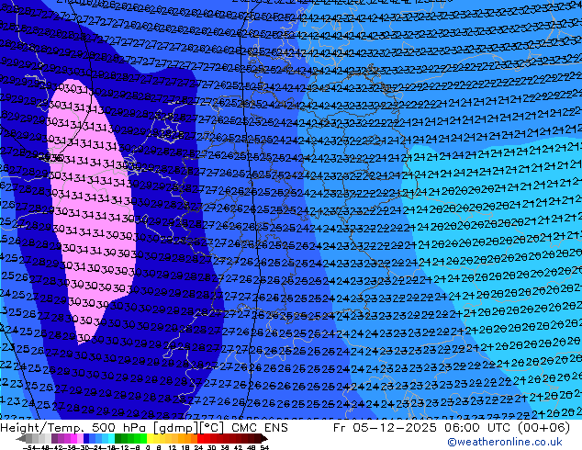
Task: Select the yellow swatch at legend value 0
Action: click(x=150, y=439)
